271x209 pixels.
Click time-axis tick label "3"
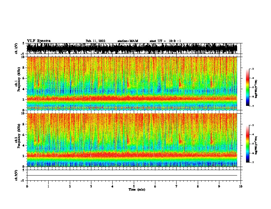(91, 186)
